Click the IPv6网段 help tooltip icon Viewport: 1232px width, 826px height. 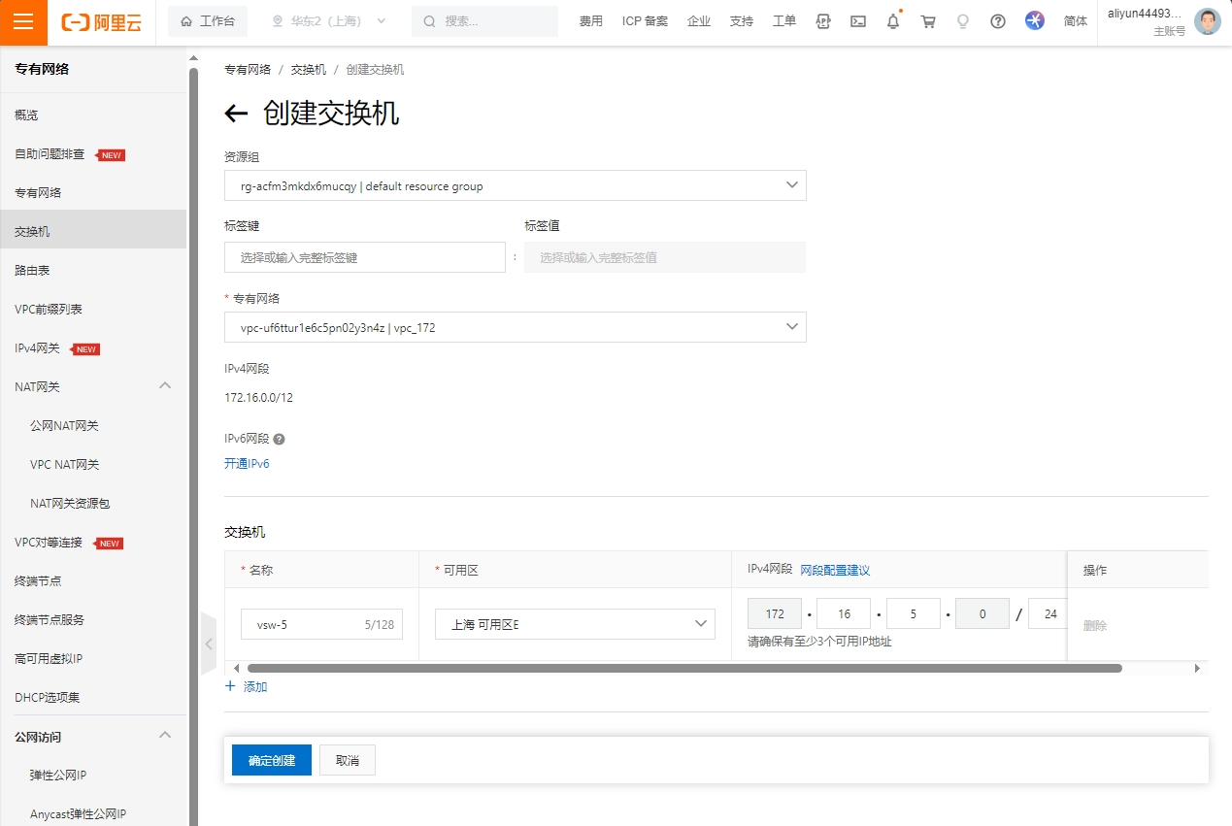(280, 439)
